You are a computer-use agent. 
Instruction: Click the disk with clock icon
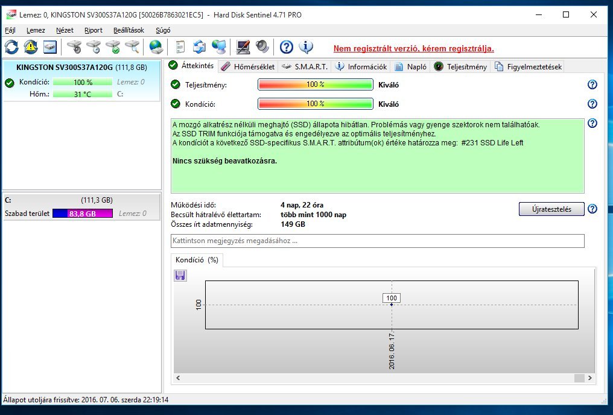click(x=94, y=47)
